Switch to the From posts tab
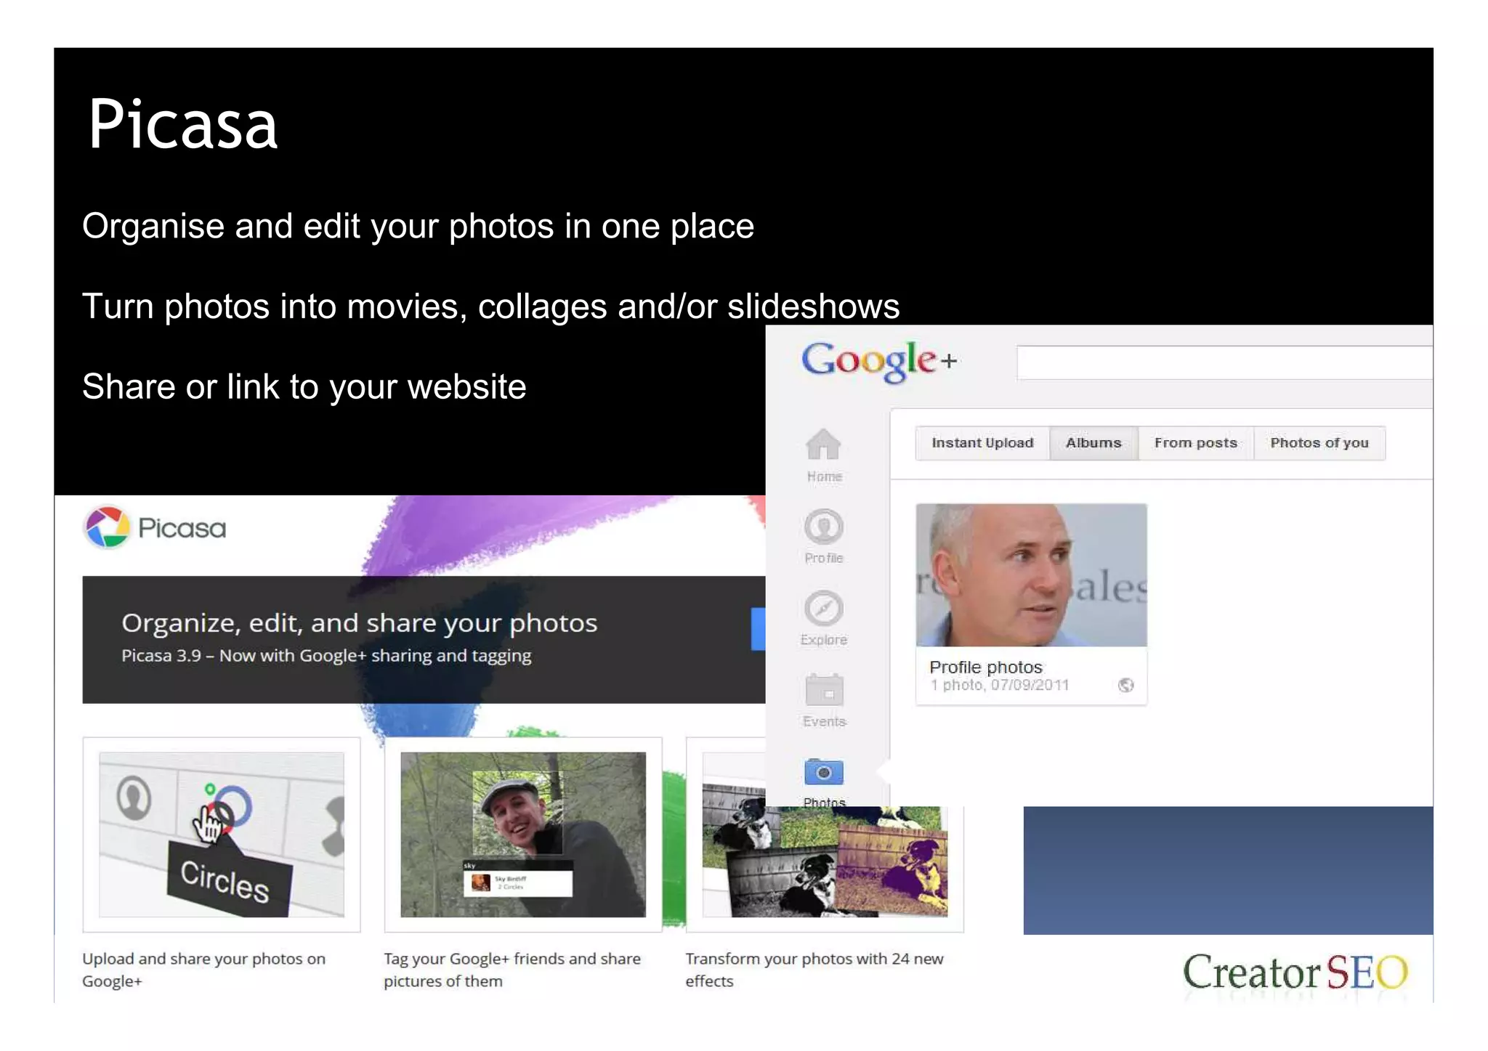The width and height of the screenshot is (1488, 1051). click(1195, 443)
